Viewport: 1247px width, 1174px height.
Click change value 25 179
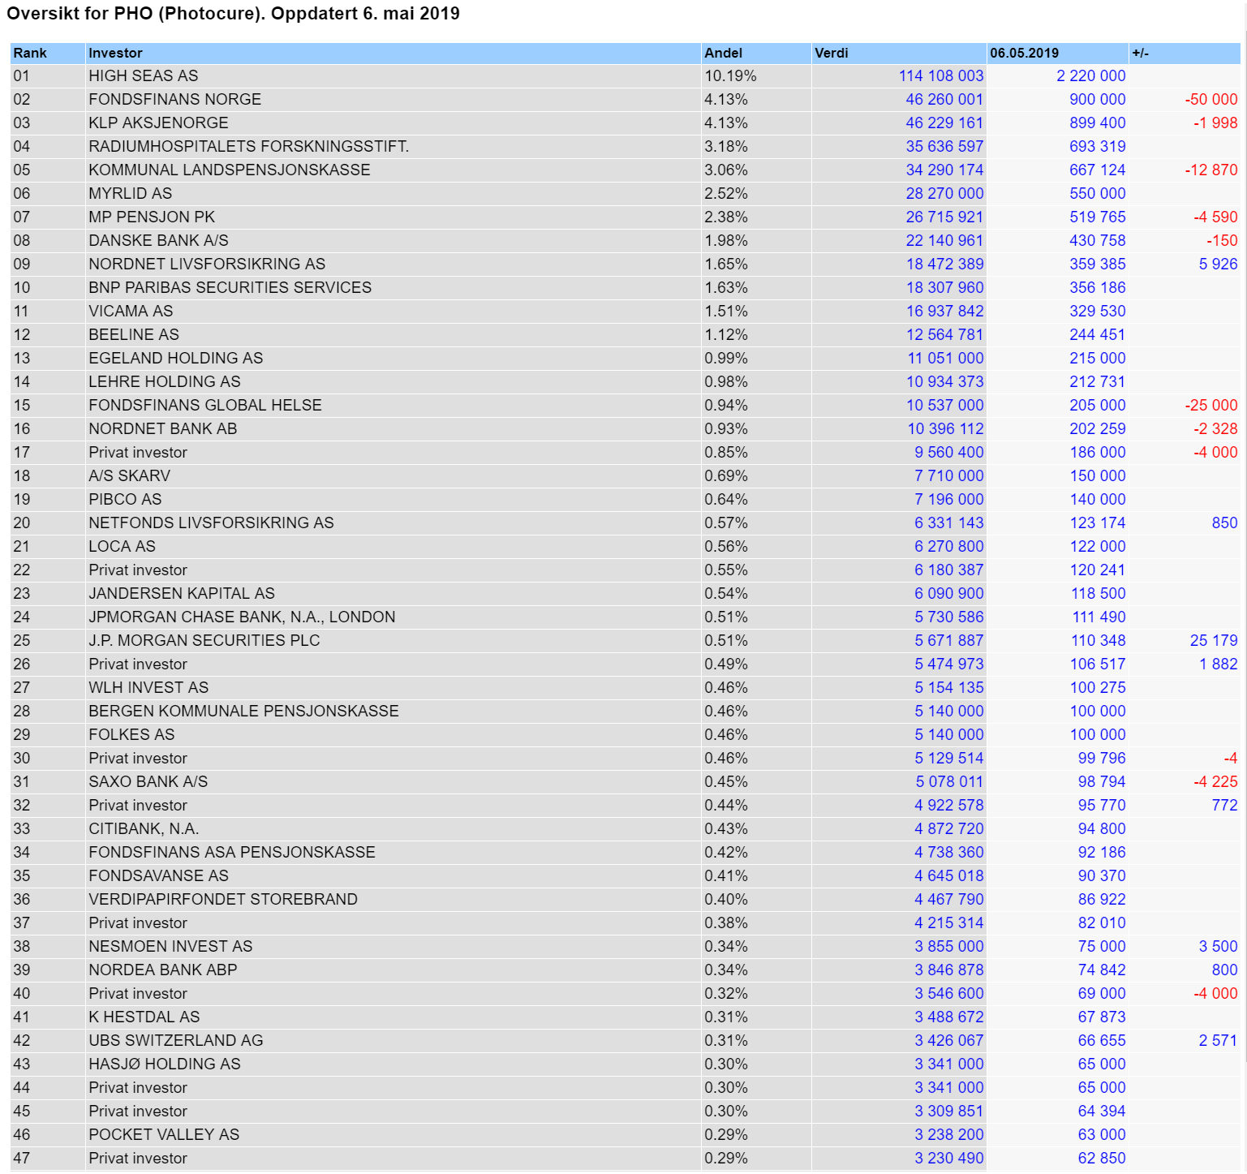(x=1214, y=640)
